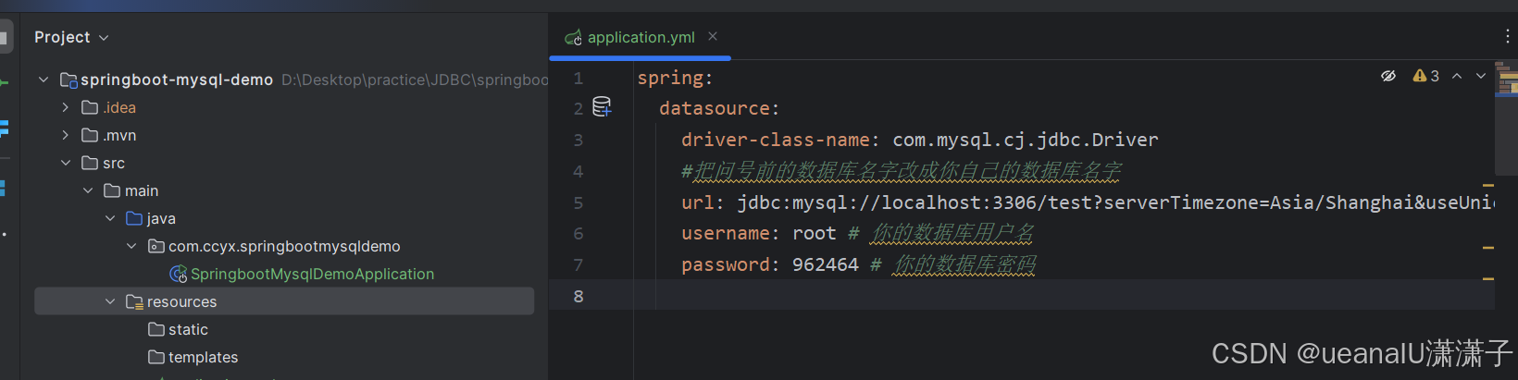Select the static folder

tap(188, 329)
